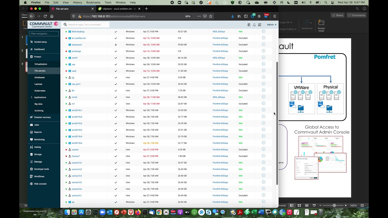Open Guided setup in the sidebar
Screen dimensions: 388x218
40,42
